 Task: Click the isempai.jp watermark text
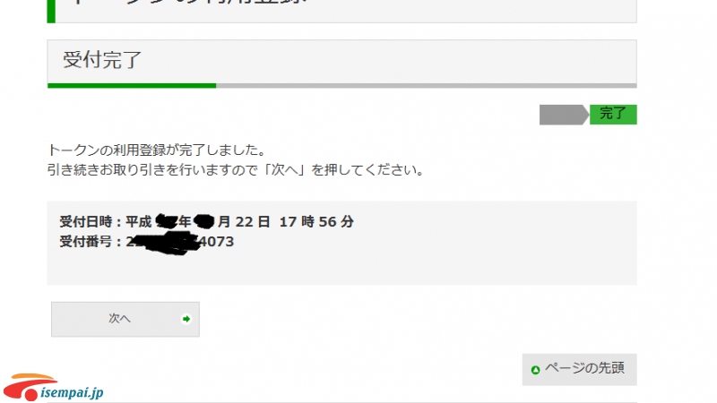(72, 392)
